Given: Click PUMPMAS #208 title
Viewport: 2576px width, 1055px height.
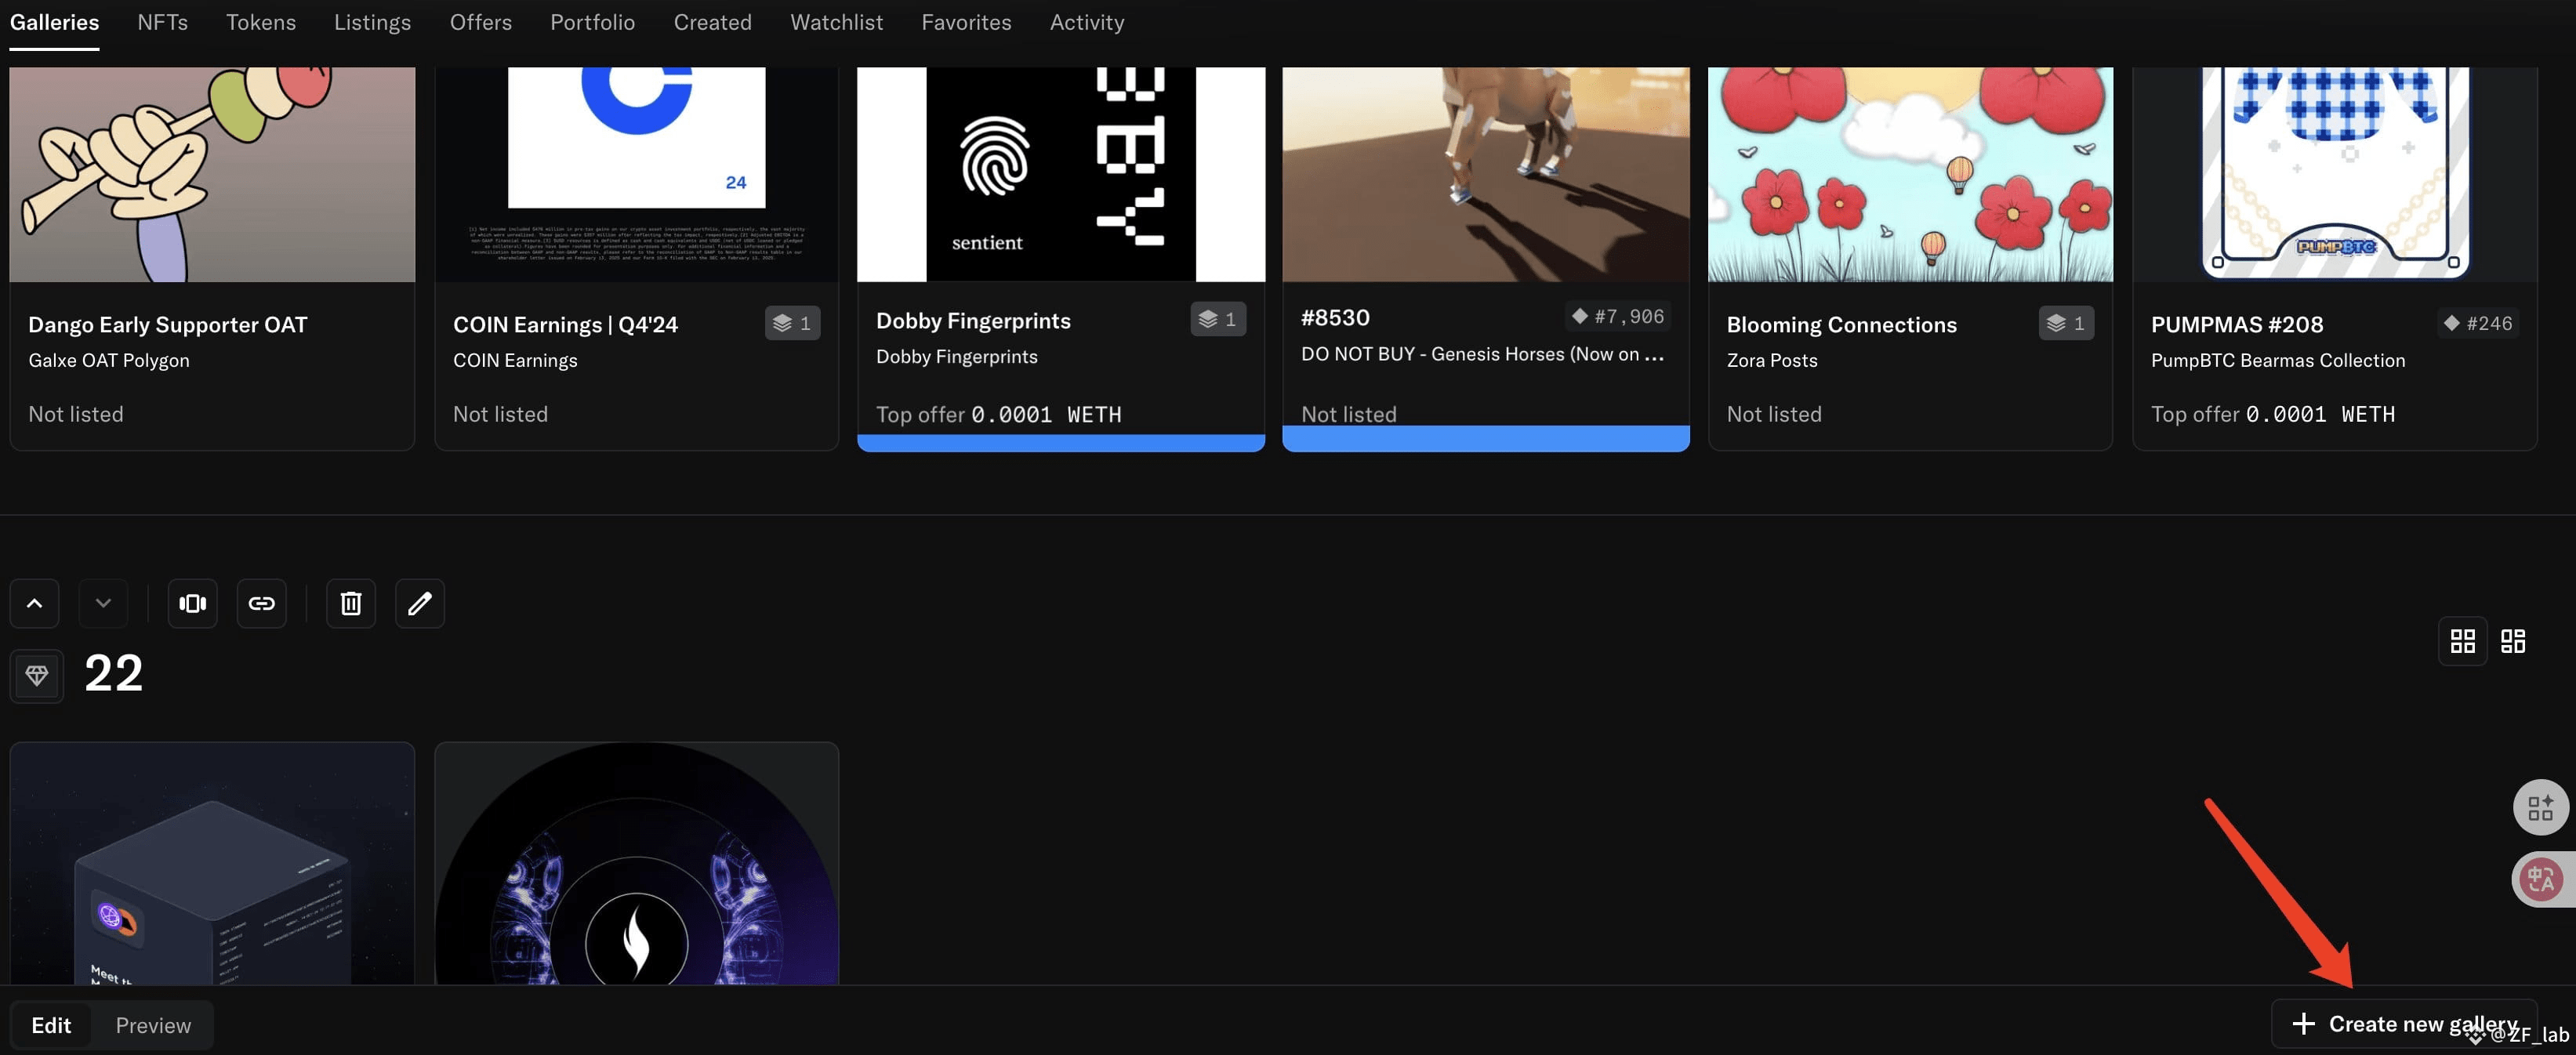Looking at the screenshot, I should pyautogui.click(x=2237, y=324).
